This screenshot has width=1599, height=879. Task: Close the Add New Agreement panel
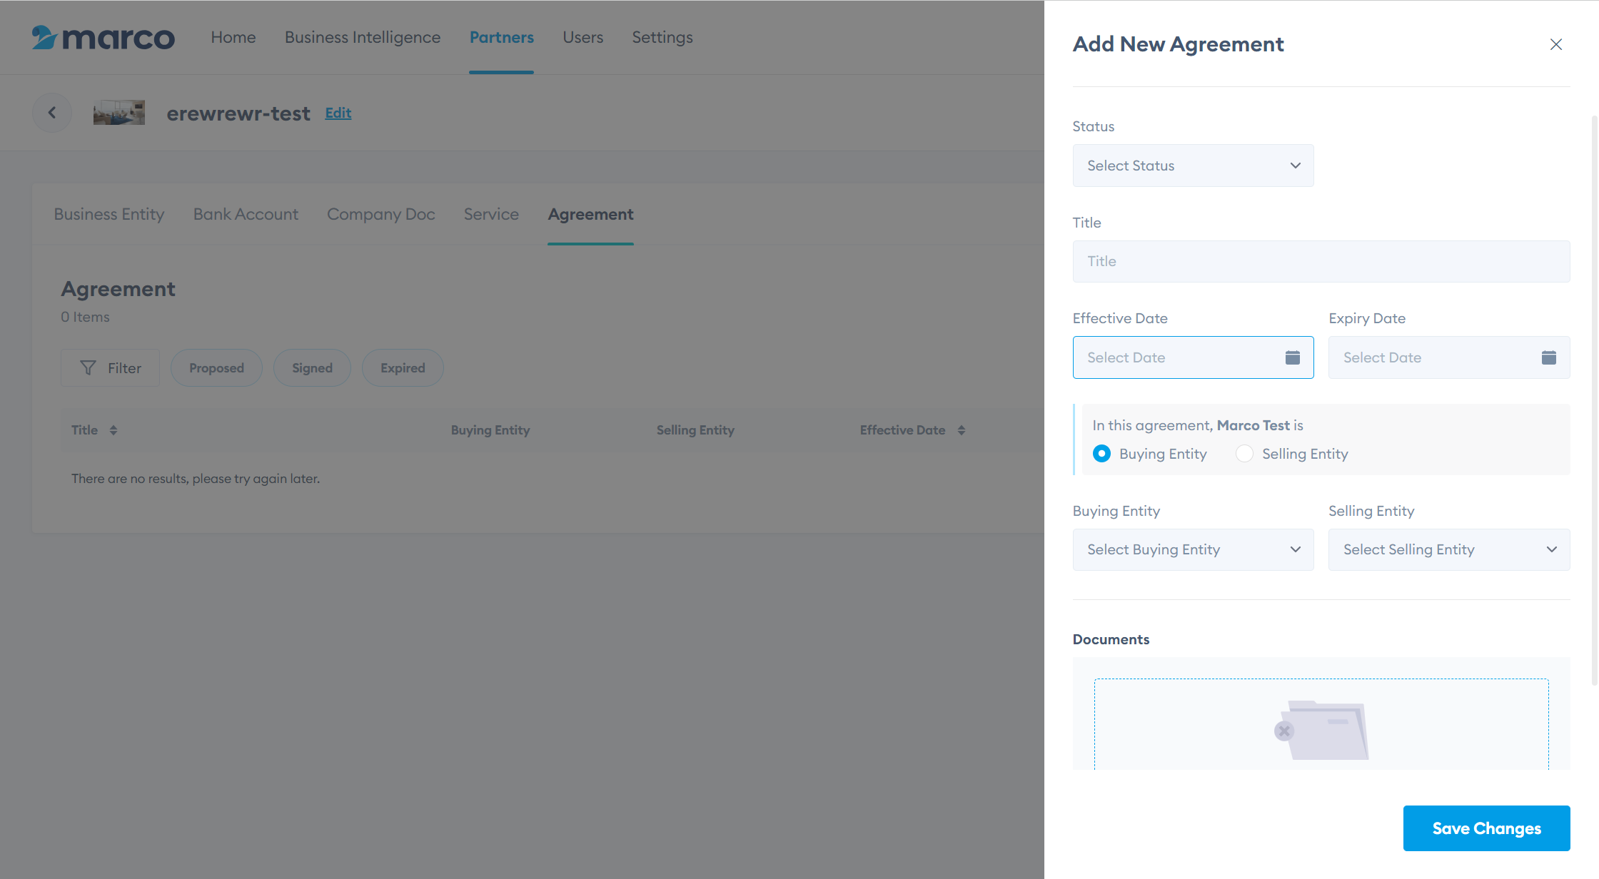(x=1556, y=44)
